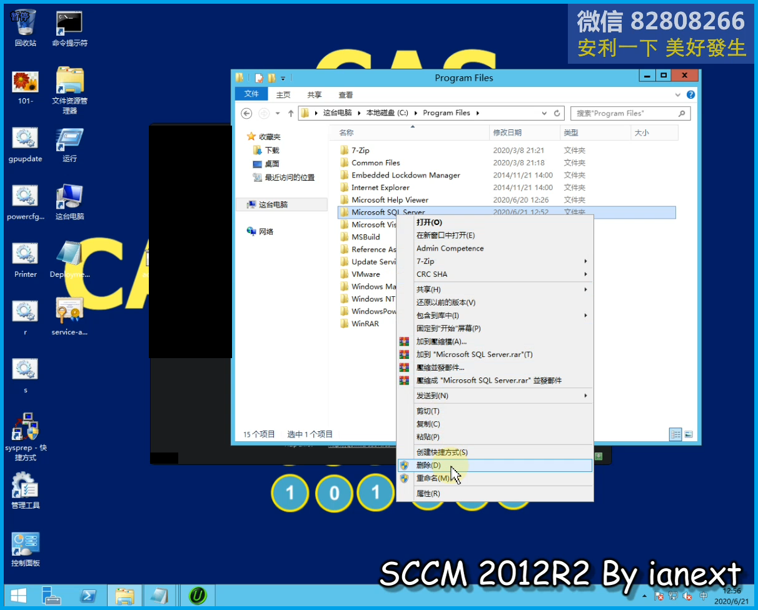Open PowerShell from the taskbar
The image size is (758, 610).
[88, 596]
